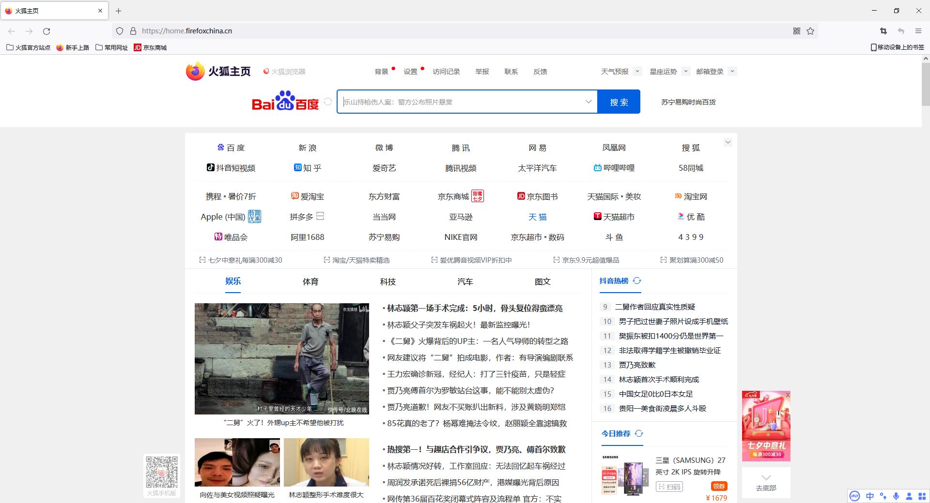Open the Firefox hamburger application menu
This screenshot has height=503, width=930.
(919, 30)
